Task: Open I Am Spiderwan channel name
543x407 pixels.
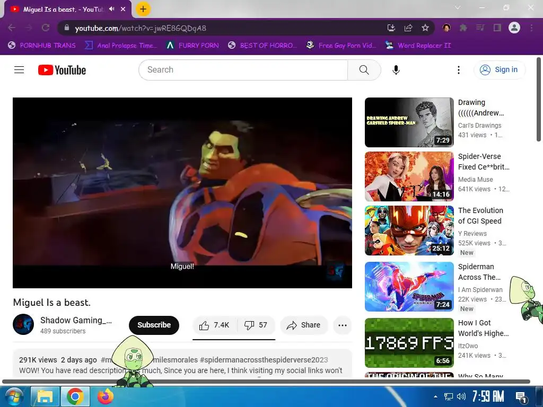Action: [480, 290]
